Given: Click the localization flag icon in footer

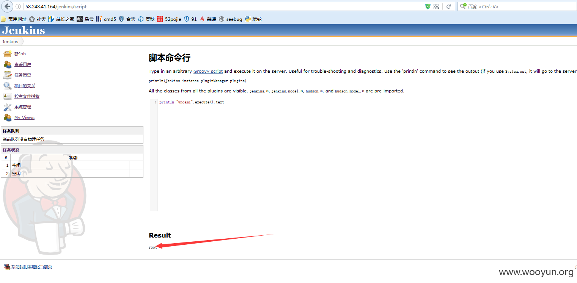Looking at the screenshot, I should tap(6, 267).
